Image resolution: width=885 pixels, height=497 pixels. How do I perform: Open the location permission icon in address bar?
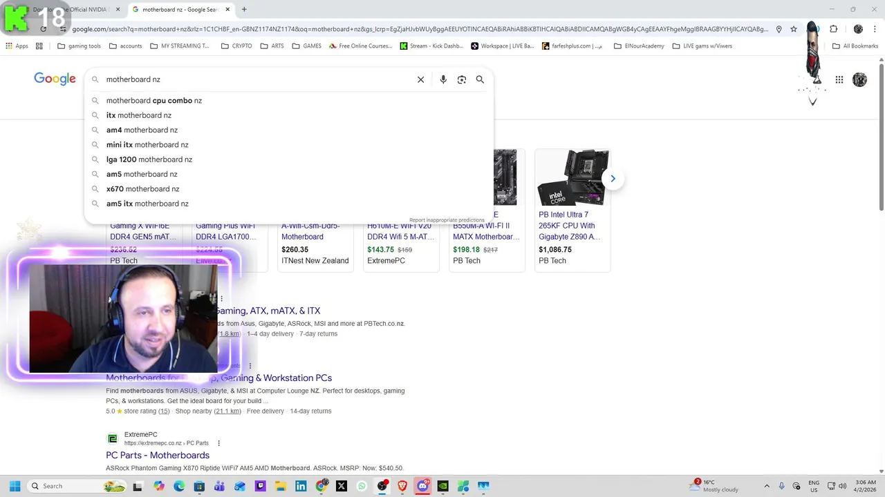click(779, 29)
